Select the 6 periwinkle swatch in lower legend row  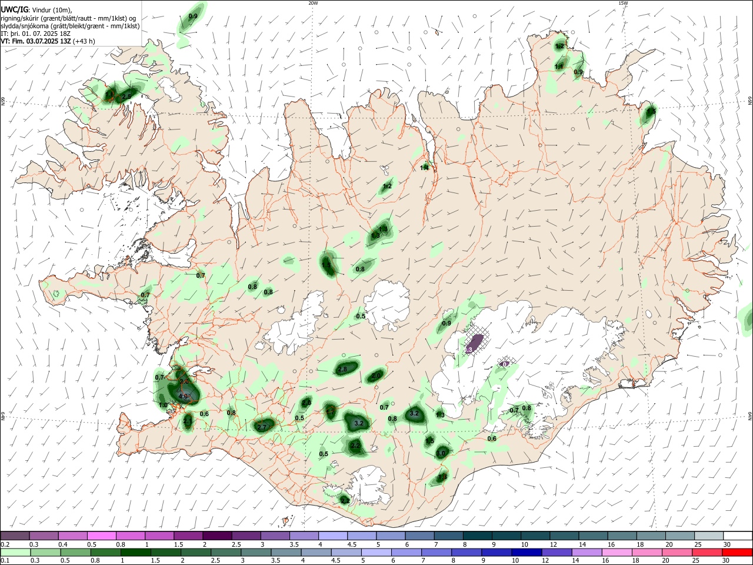[x=407, y=552]
